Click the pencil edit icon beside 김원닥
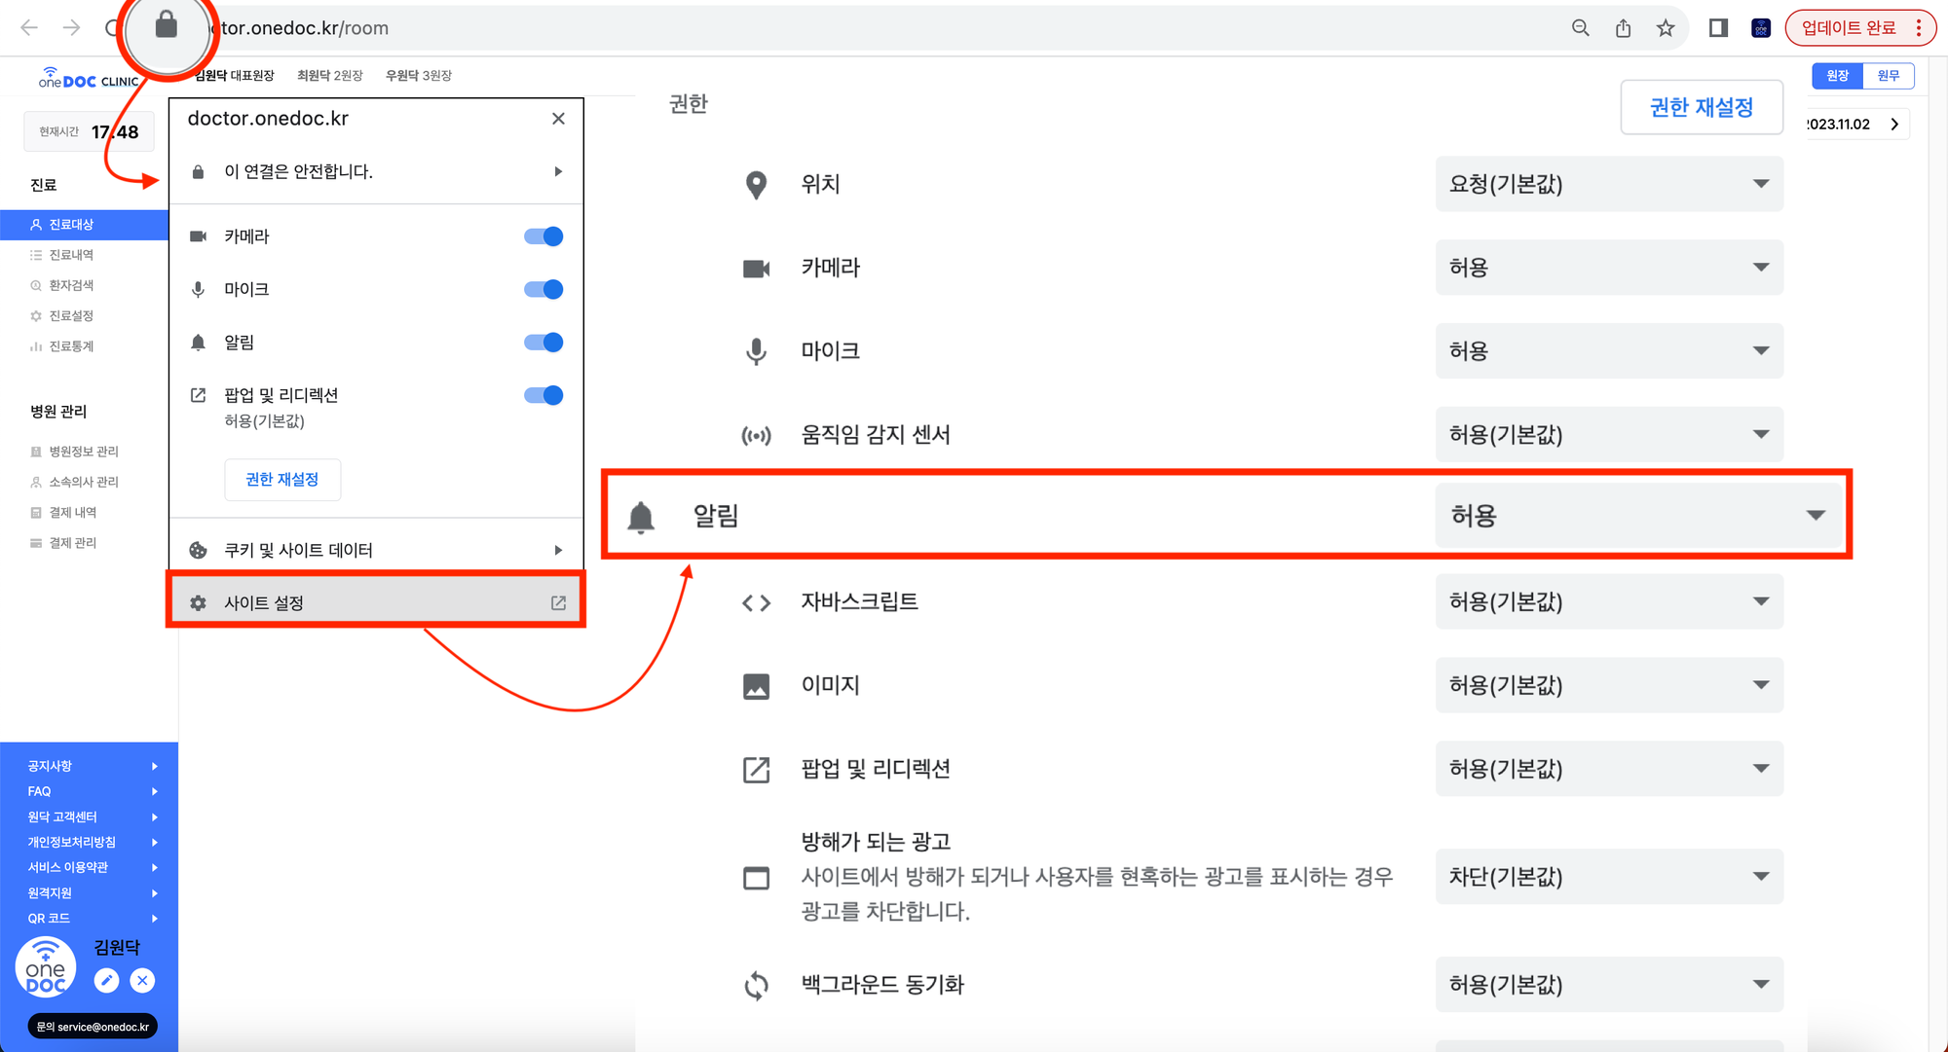The width and height of the screenshot is (1948, 1052). point(107,981)
